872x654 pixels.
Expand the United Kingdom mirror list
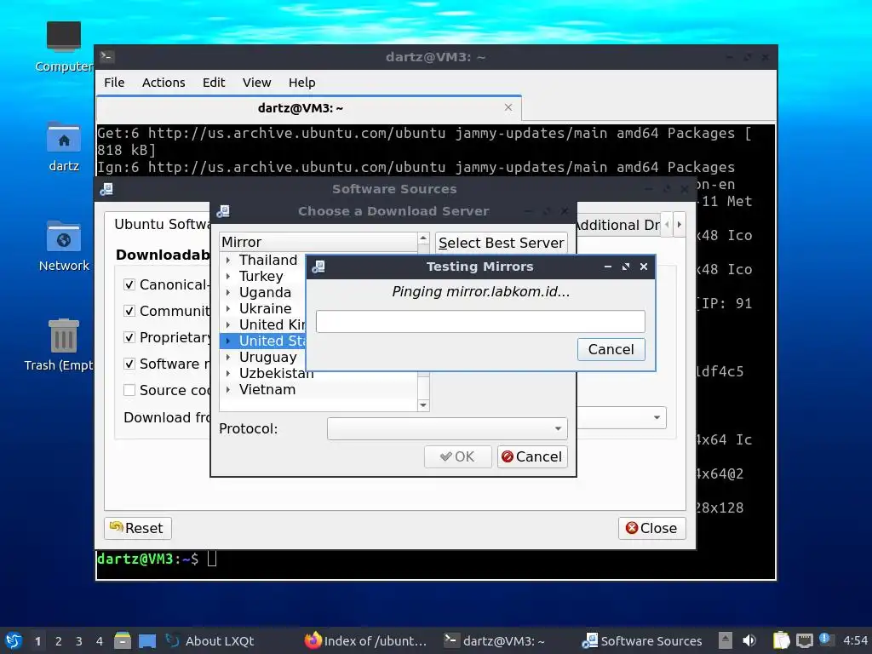point(228,324)
